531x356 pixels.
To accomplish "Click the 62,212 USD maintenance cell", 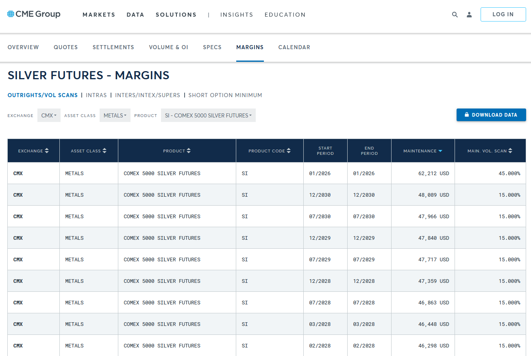I will [433, 174].
